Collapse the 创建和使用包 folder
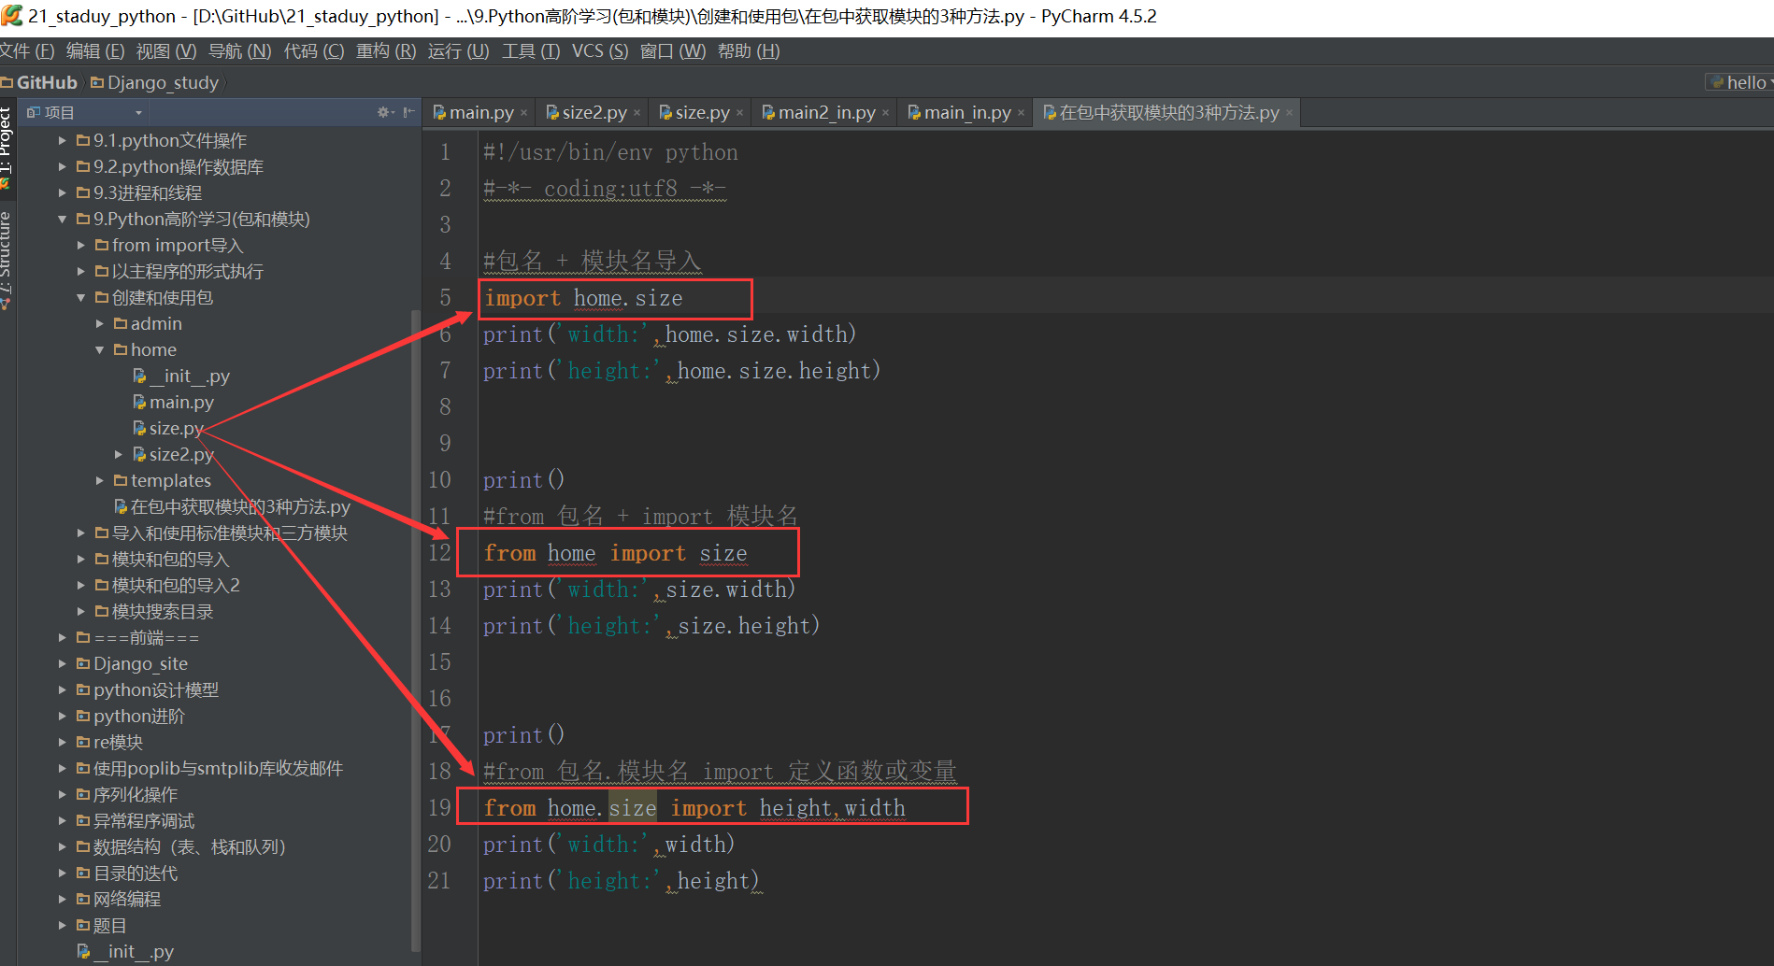The width and height of the screenshot is (1774, 966). click(x=80, y=297)
